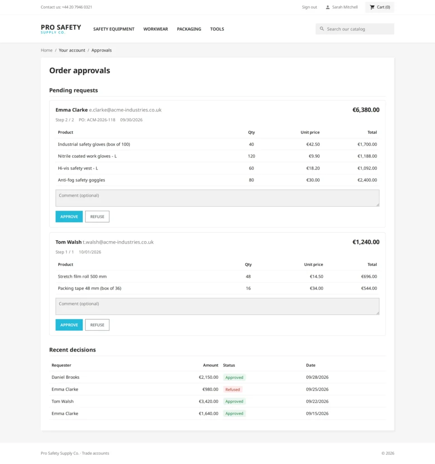Click the cart icon in header
This screenshot has width=435, height=464.
click(x=372, y=7)
